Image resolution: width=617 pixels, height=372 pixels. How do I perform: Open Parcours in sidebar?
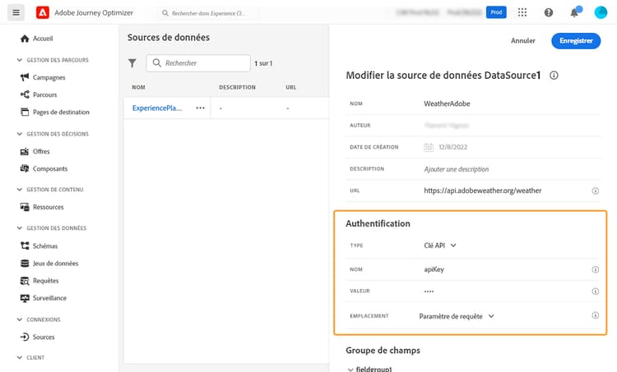45,94
